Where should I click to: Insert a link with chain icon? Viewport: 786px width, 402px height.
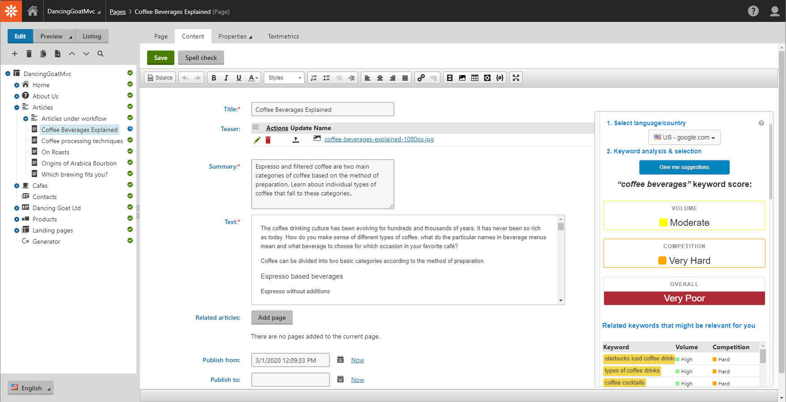click(x=421, y=78)
